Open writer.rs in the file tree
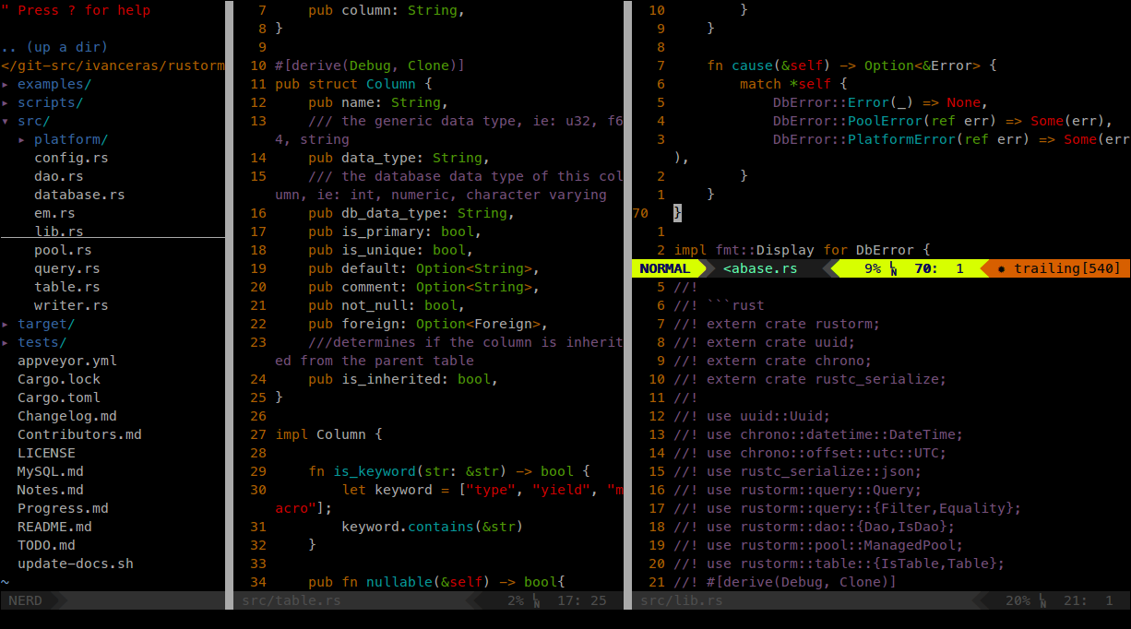The width and height of the screenshot is (1131, 629). click(x=71, y=305)
